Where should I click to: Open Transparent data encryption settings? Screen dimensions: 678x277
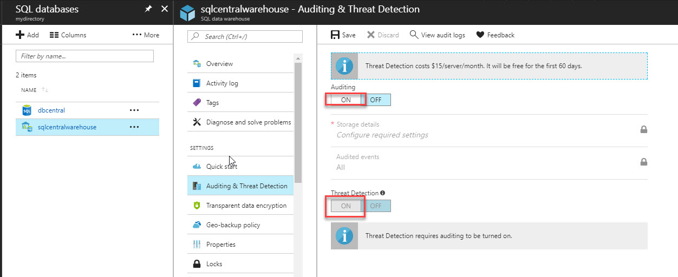point(240,206)
